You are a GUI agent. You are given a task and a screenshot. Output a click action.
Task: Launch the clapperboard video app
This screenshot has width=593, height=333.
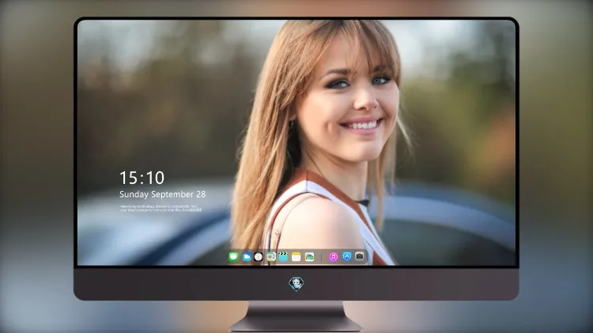pyautogui.click(x=283, y=257)
